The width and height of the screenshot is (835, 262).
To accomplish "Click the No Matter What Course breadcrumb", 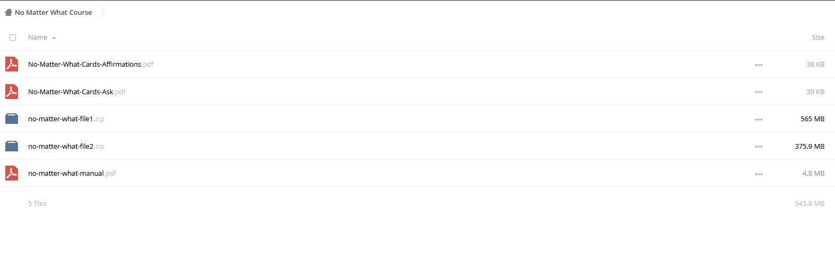I will (x=53, y=12).
